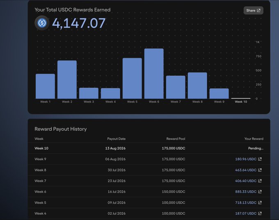This screenshot has height=220, width=279.
Task: Click the Share button
Action: pos(254,11)
